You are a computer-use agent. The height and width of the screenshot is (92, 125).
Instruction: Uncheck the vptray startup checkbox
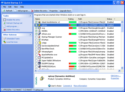click(36, 25)
